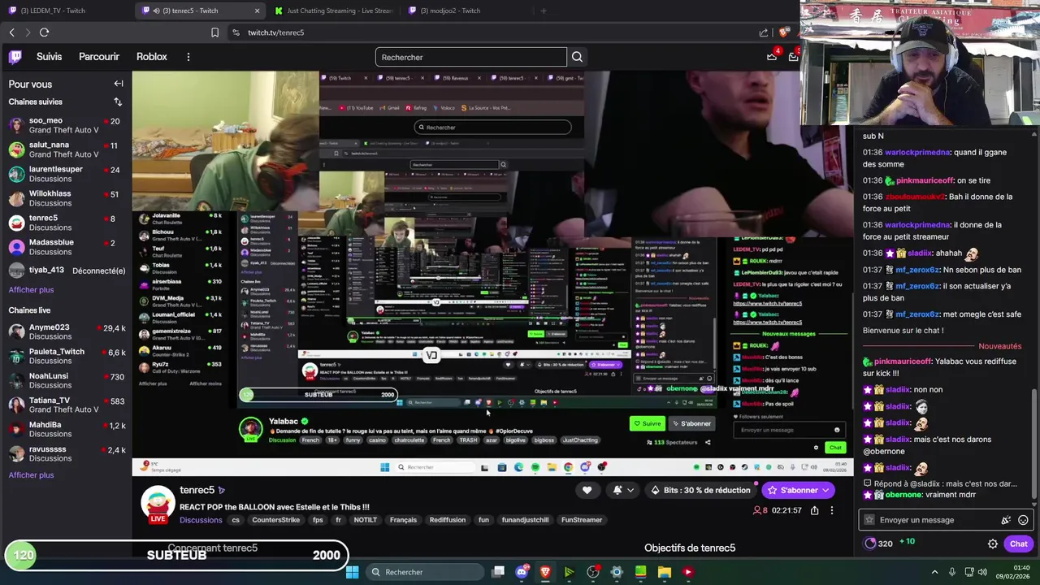Open OBS Studio from the taskbar
The width and height of the screenshot is (1040, 585).
[x=593, y=572]
